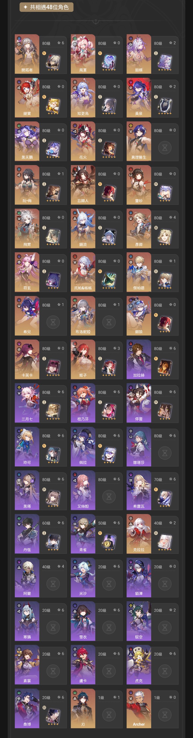Click the 黑塔 character portrait
The height and width of the screenshot is (738, 193).
click(27, 490)
